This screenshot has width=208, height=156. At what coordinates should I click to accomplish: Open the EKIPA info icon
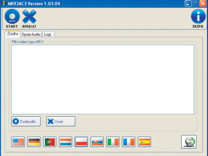[198, 17]
